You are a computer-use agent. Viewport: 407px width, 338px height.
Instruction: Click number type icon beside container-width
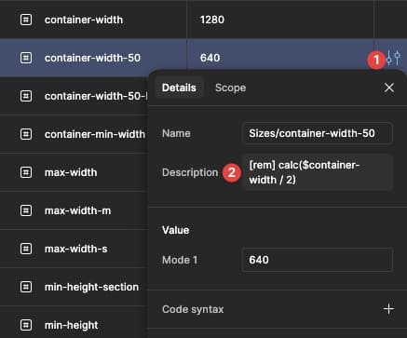pyautogui.click(x=26, y=20)
